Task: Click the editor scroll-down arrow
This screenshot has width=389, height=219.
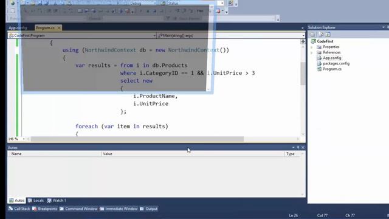Action: pos(303,134)
